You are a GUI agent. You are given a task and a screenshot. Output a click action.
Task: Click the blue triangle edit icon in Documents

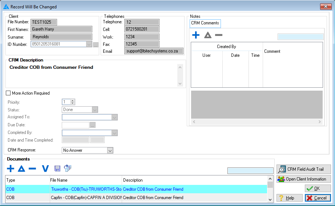[21, 169]
